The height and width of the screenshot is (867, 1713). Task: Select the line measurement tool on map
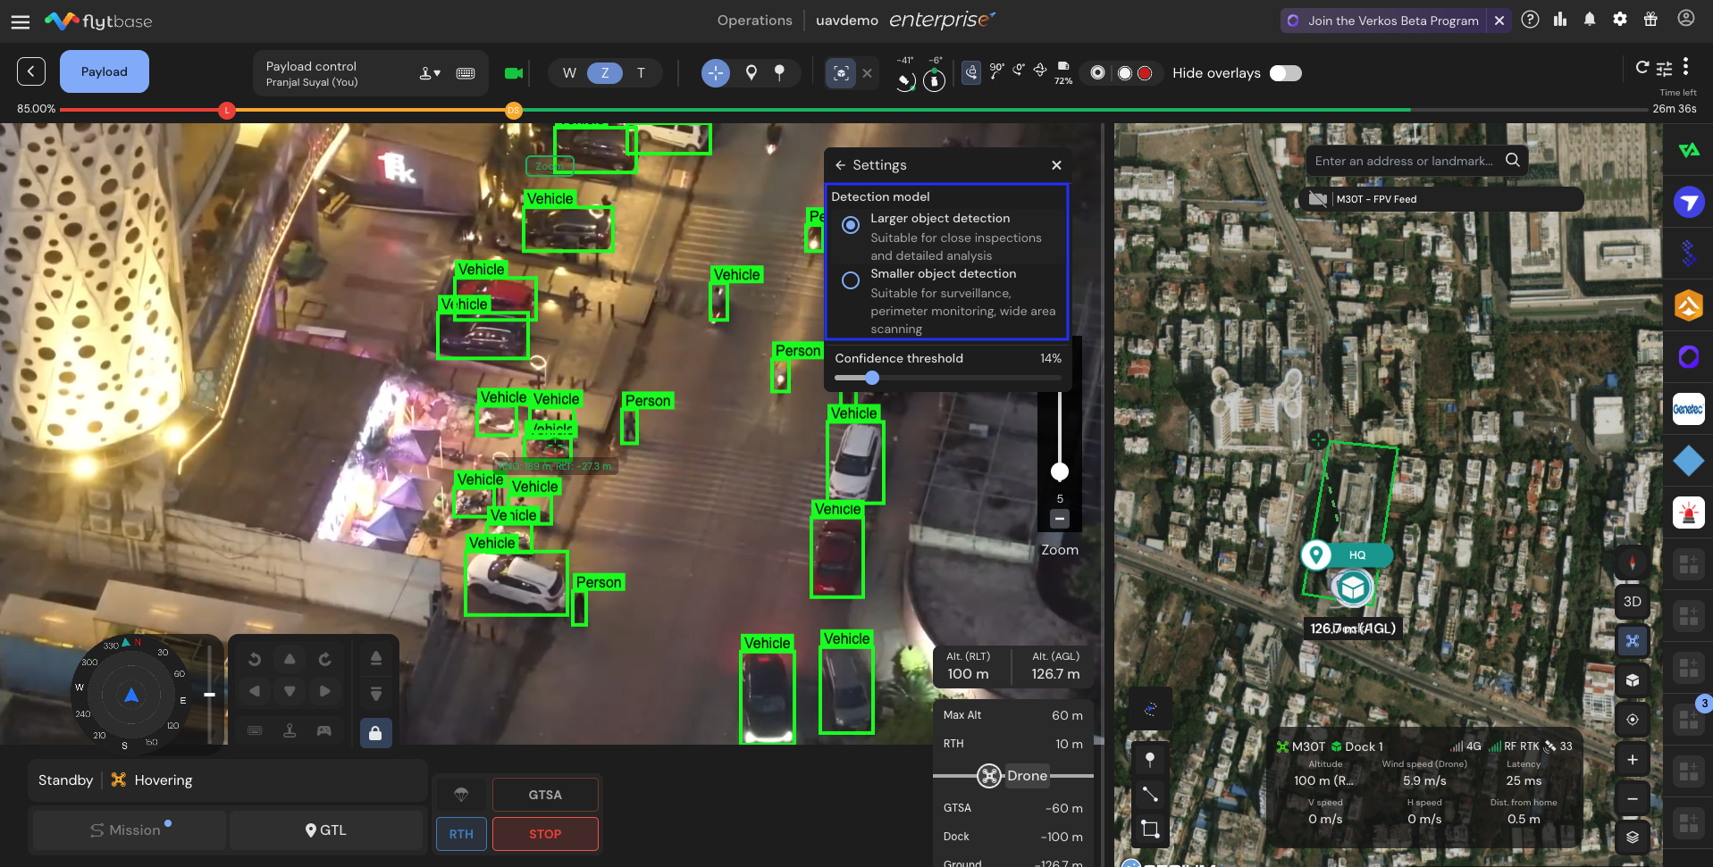pos(1150,794)
